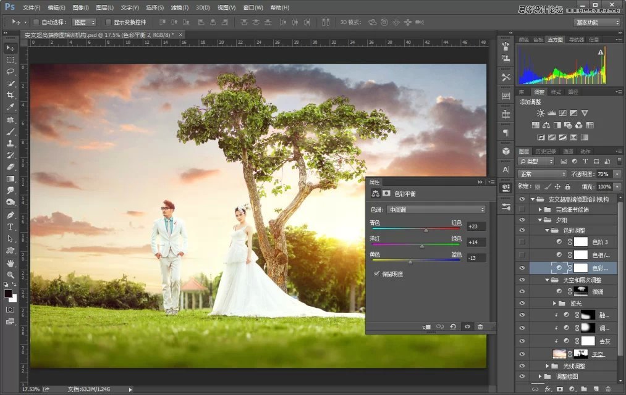The height and width of the screenshot is (395, 626).
Task: Switch to the 通道 tab
Action: (569, 151)
